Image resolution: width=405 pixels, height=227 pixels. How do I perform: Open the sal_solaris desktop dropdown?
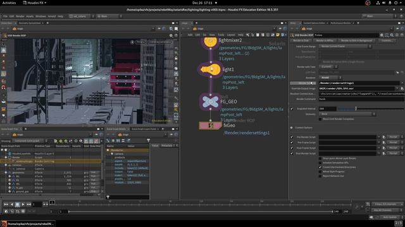pos(82,16)
